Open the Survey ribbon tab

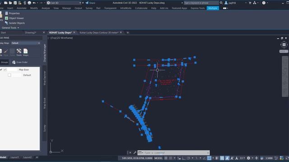coord(89,8)
